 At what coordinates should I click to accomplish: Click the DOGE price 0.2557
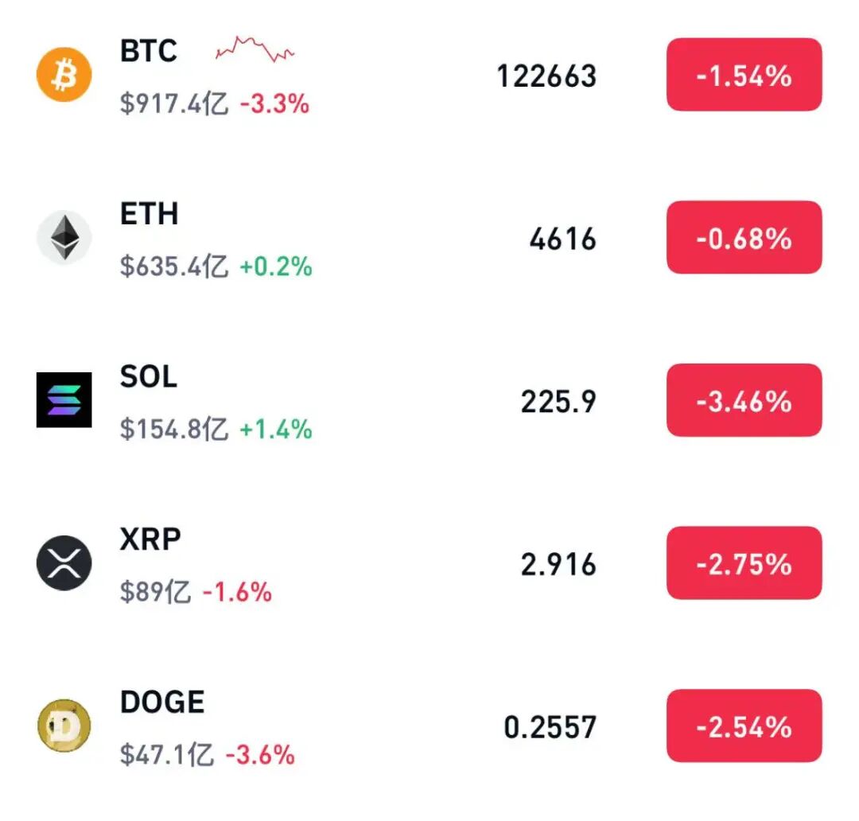pos(550,727)
